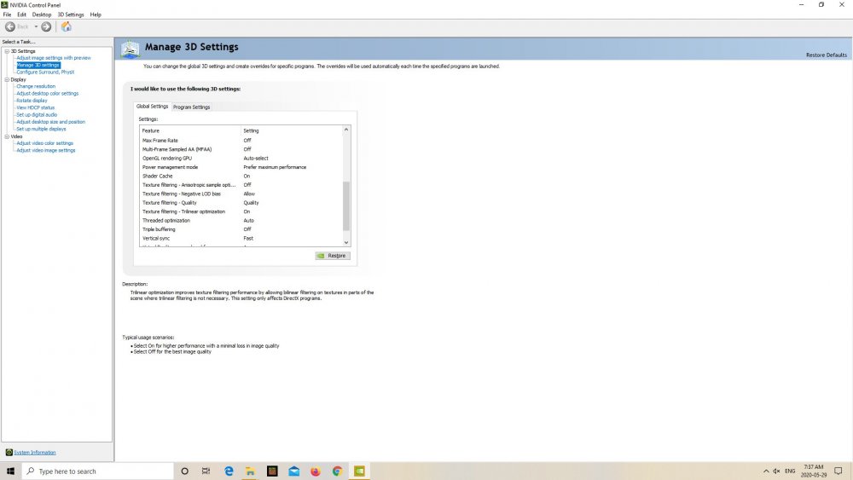Select the Shader Cache row
Viewport: 853px width, 480px height.
click(241, 176)
